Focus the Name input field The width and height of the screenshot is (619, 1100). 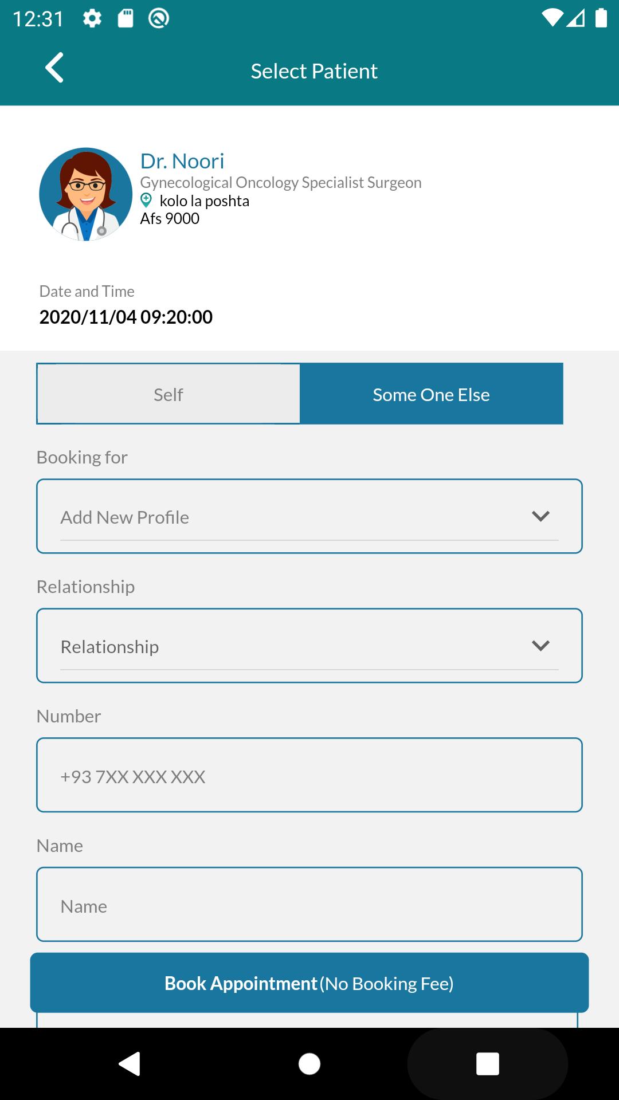pos(309,905)
